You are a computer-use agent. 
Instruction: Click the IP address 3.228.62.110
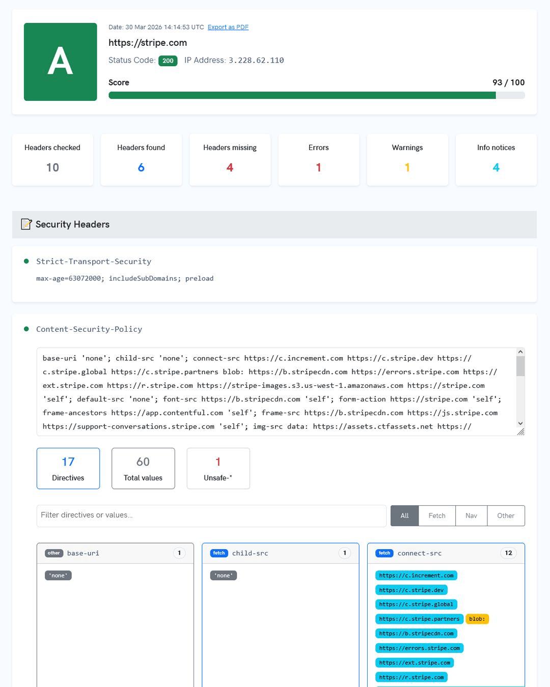[x=256, y=61]
